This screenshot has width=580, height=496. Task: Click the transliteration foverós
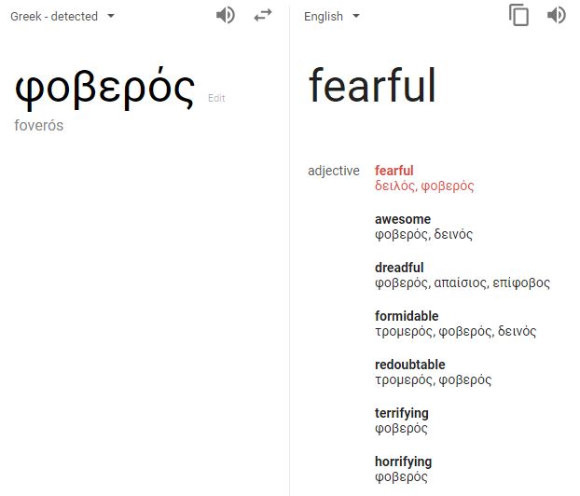click(x=39, y=125)
